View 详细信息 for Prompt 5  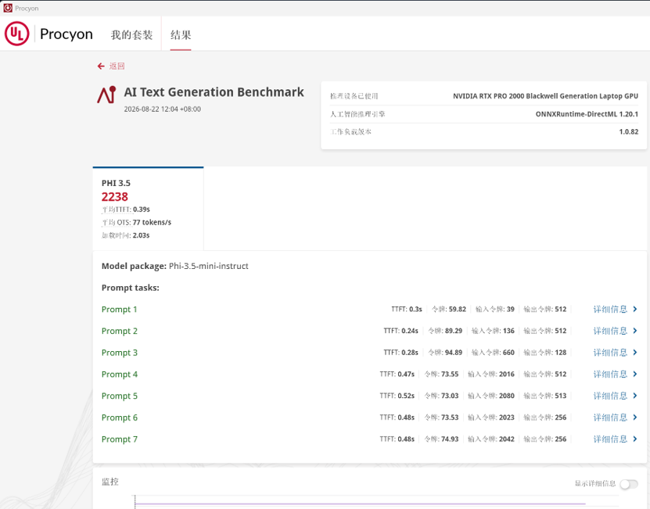pos(610,396)
